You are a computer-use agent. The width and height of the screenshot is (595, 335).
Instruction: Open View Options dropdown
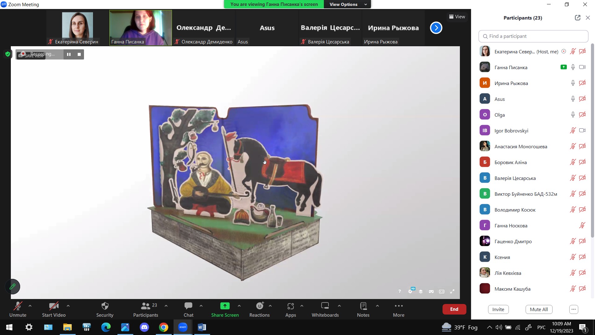coord(347,4)
